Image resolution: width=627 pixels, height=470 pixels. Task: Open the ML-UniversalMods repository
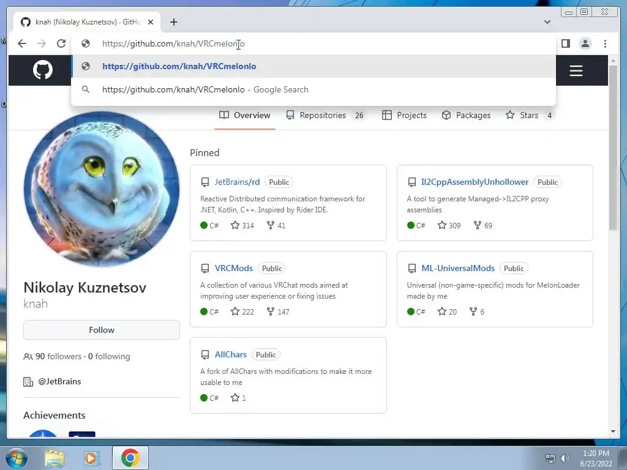458,268
